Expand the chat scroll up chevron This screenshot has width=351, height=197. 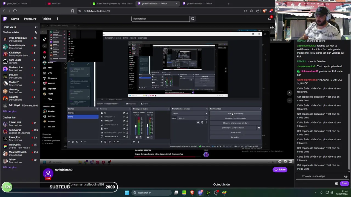click(x=289, y=93)
